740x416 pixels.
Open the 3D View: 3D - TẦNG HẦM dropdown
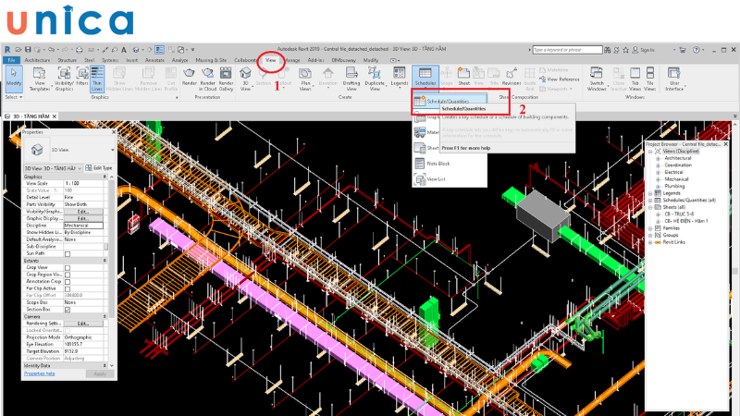[x=53, y=168]
